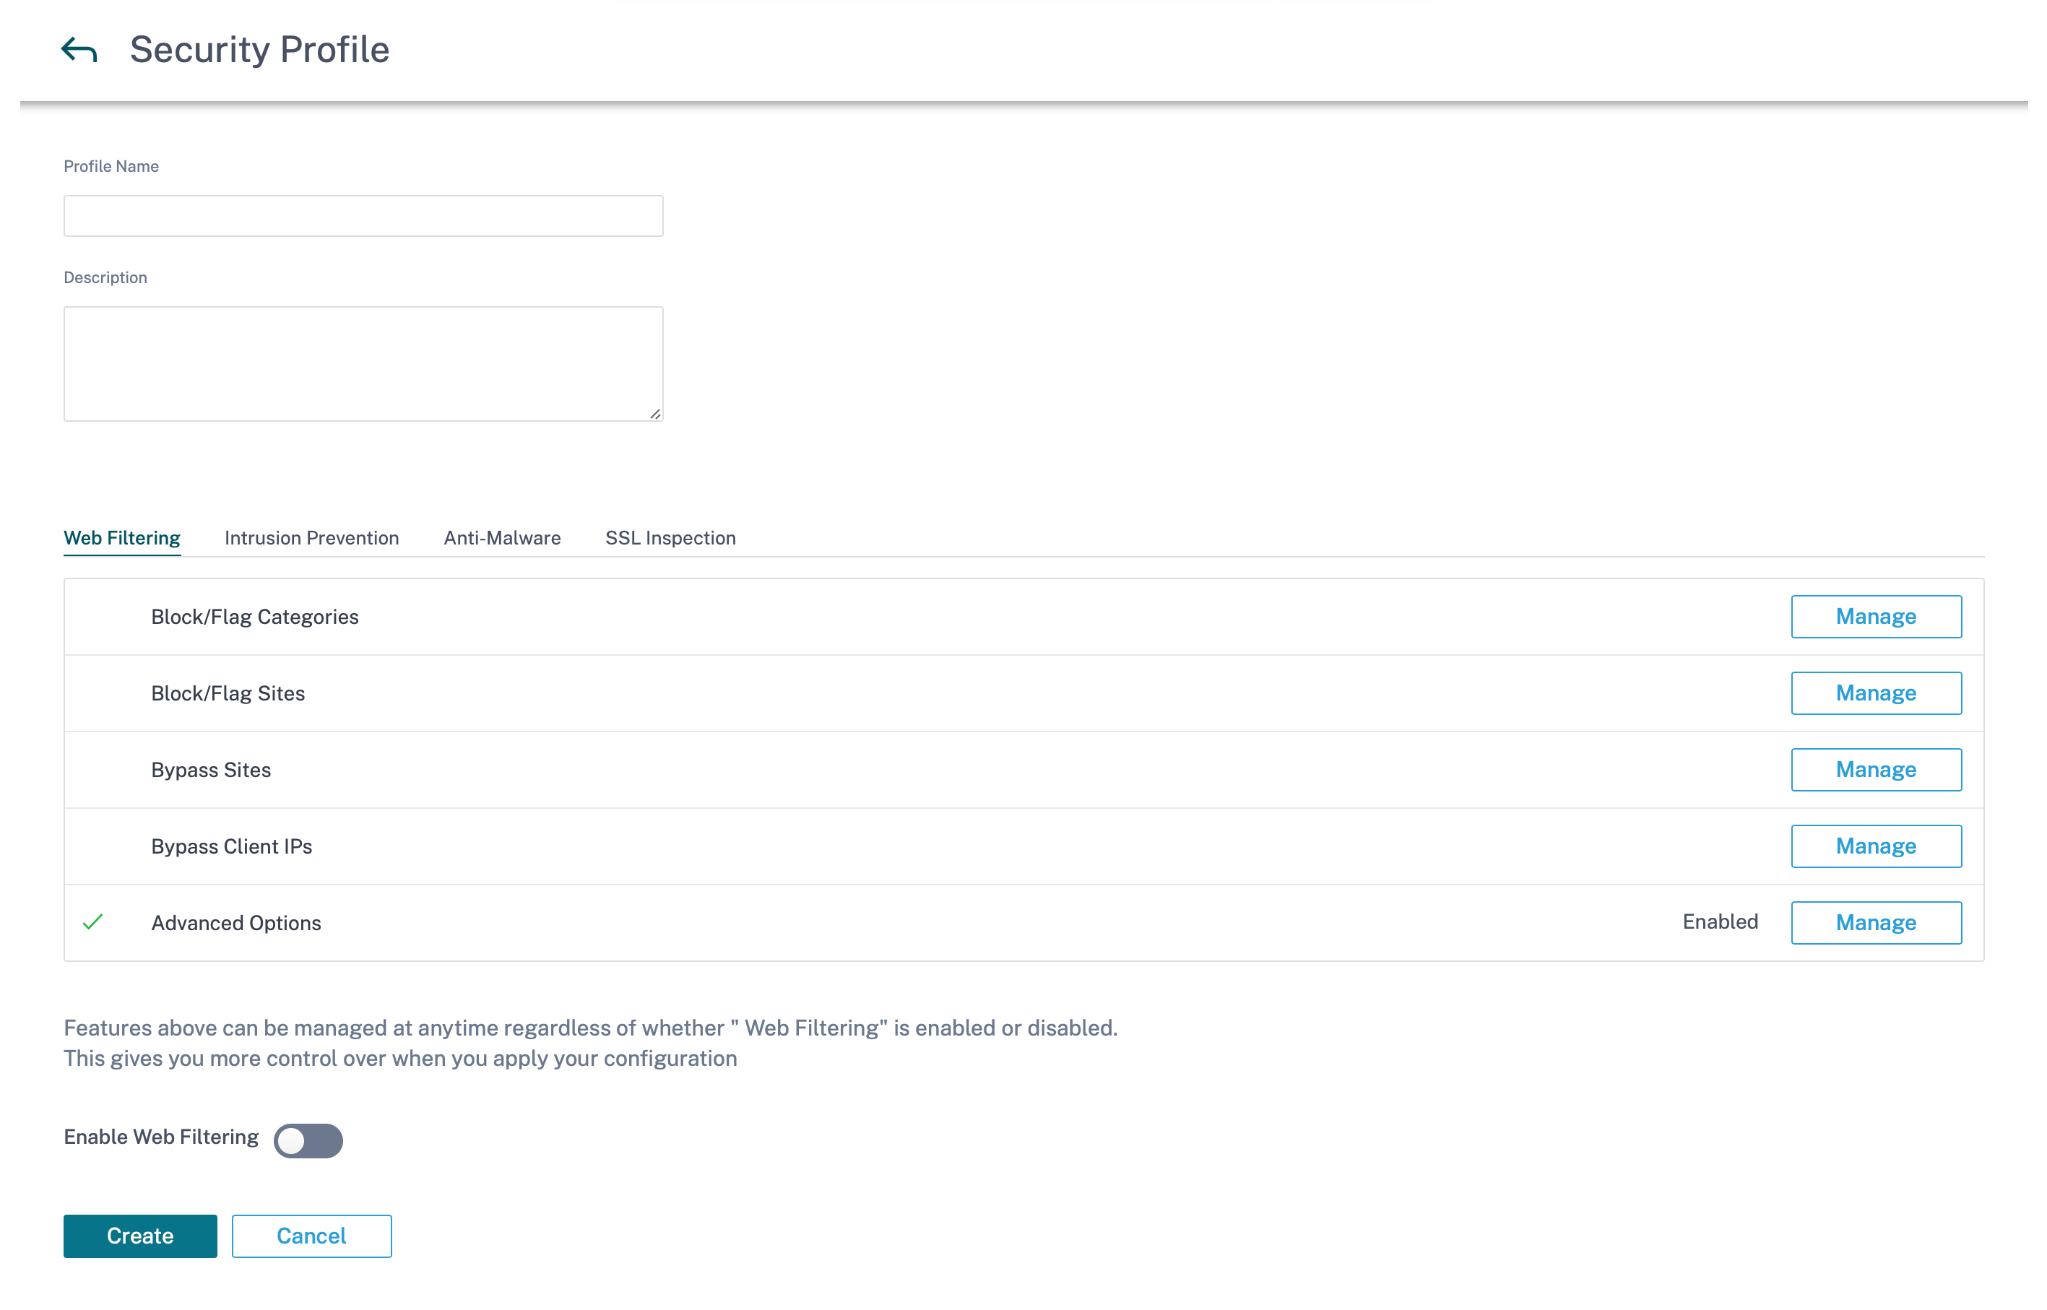Screen dimensions: 2047x1310
Task: Switch to the Intrusion Prevention tab
Action: (311, 537)
